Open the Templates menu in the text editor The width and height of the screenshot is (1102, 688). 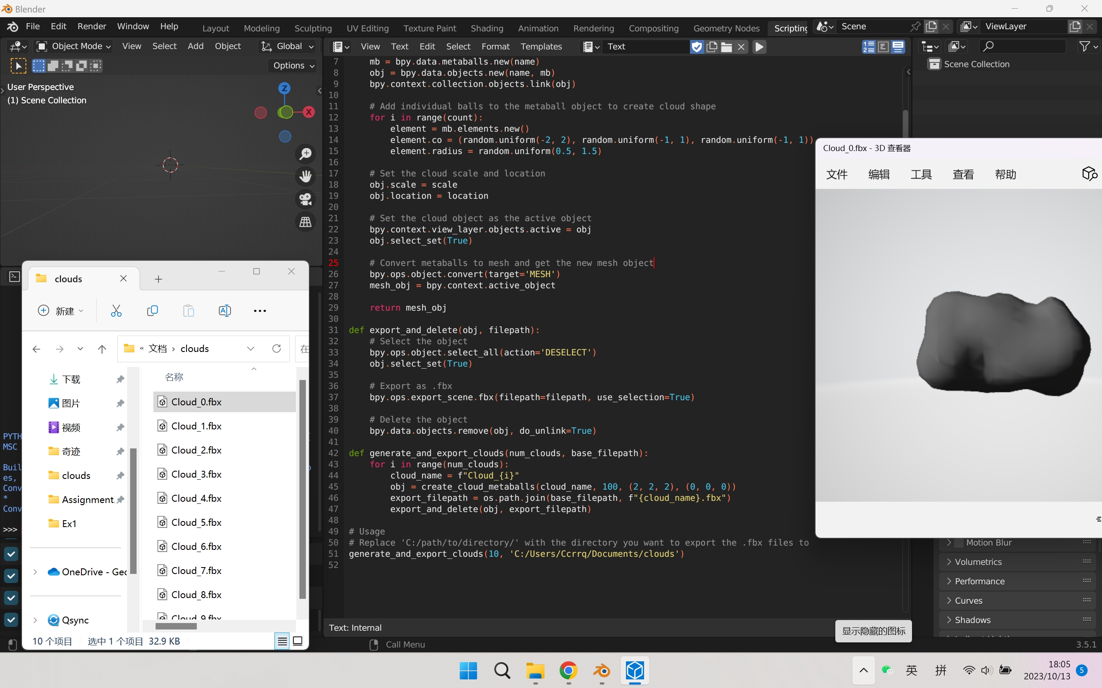(541, 46)
